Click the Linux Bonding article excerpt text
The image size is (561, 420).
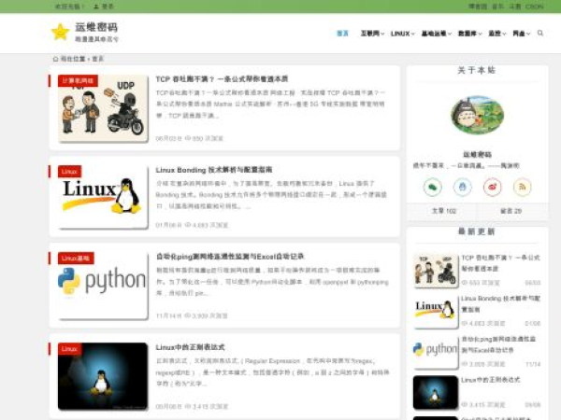(x=271, y=195)
